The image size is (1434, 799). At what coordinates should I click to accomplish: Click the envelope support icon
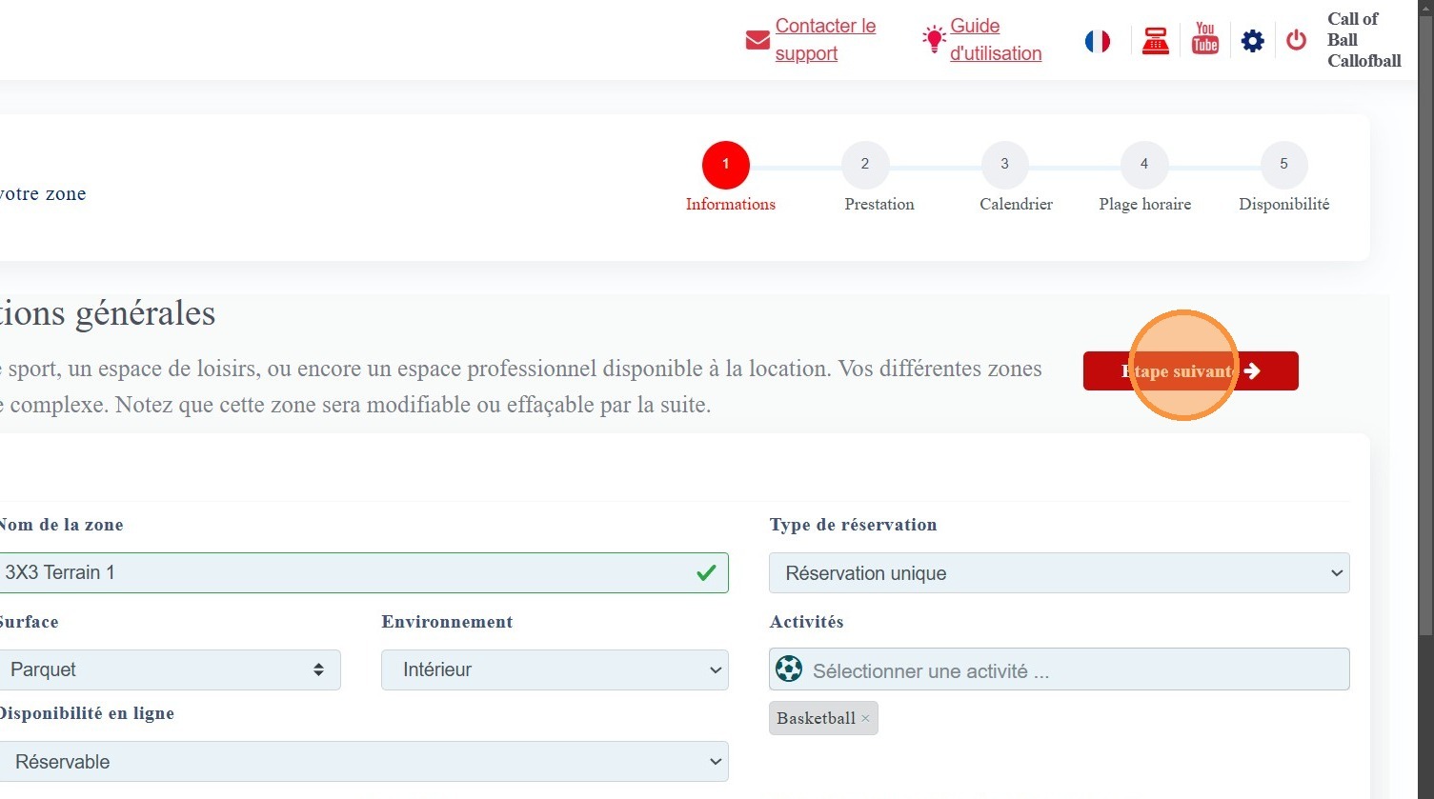pyautogui.click(x=757, y=40)
